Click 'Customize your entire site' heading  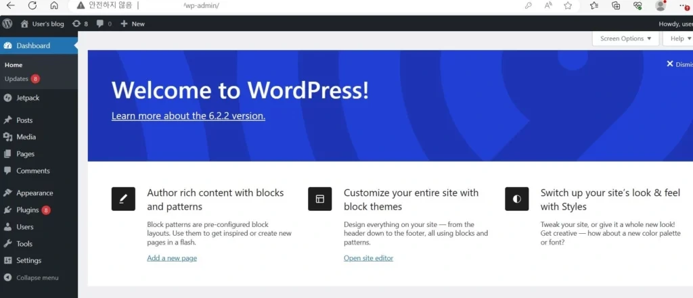click(411, 199)
